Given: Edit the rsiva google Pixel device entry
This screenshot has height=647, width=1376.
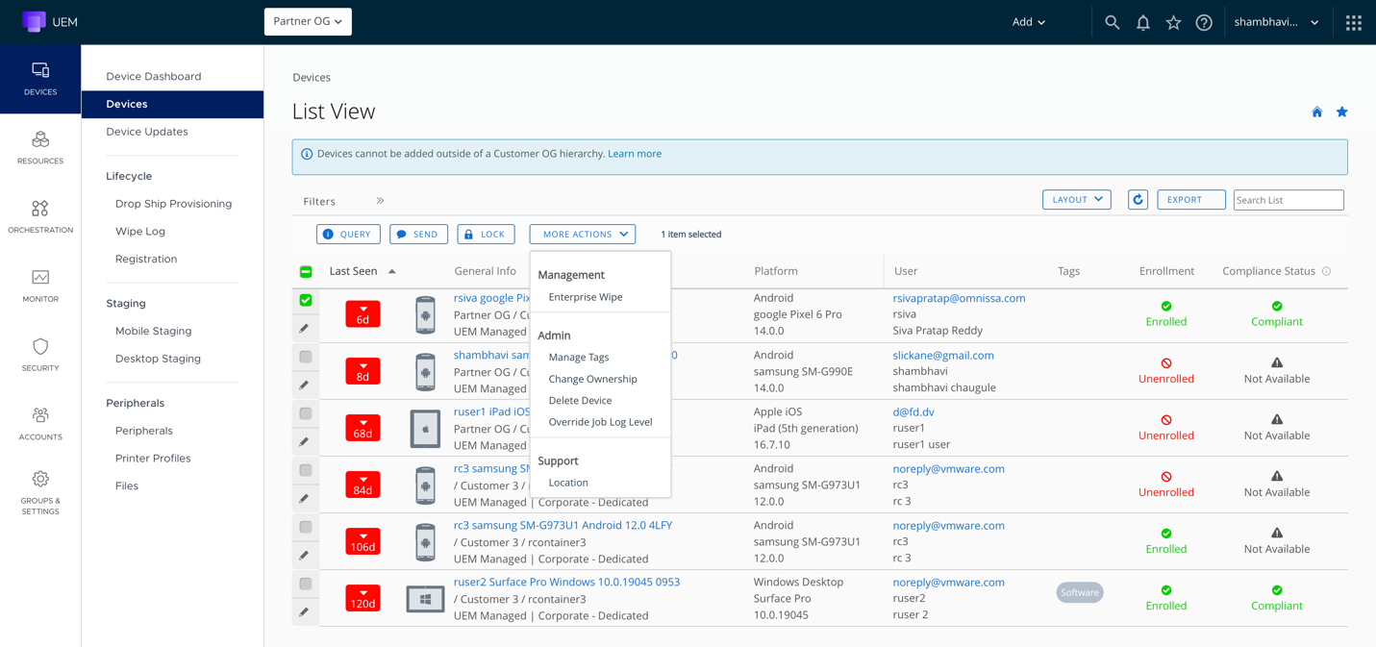Looking at the screenshot, I should (305, 328).
